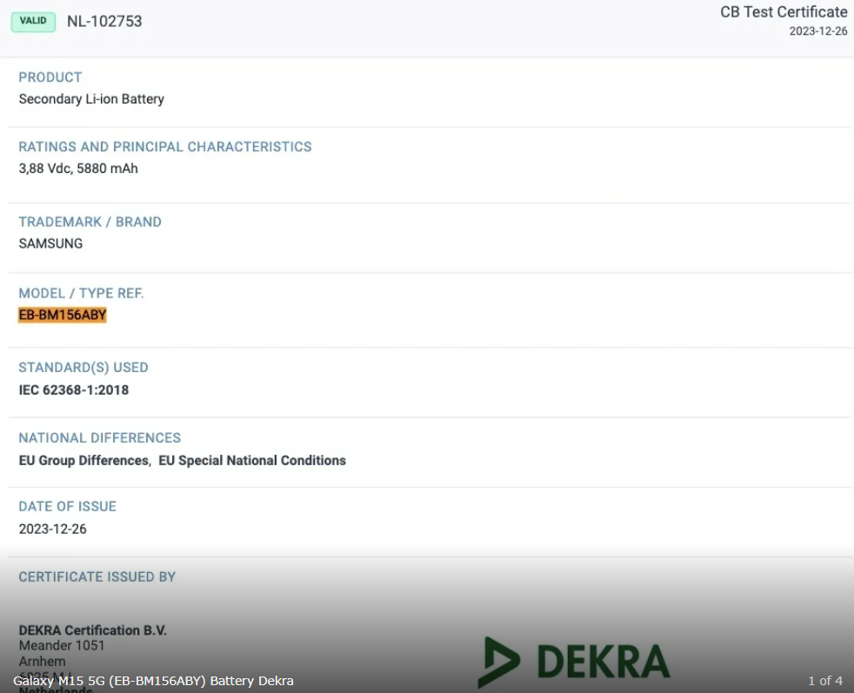Click the image counter 1 of 4
The height and width of the screenshot is (693, 854).
pyautogui.click(x=825, y=681)
